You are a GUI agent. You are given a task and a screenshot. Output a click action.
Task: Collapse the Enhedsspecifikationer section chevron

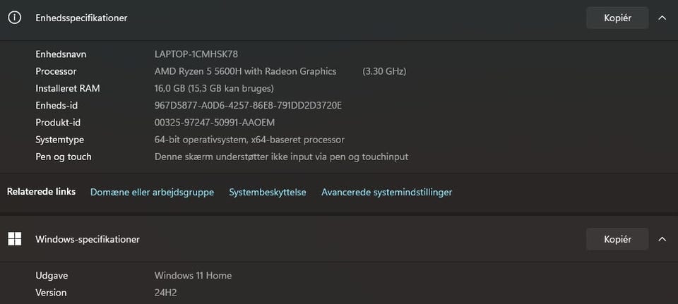tap(662, 18)
